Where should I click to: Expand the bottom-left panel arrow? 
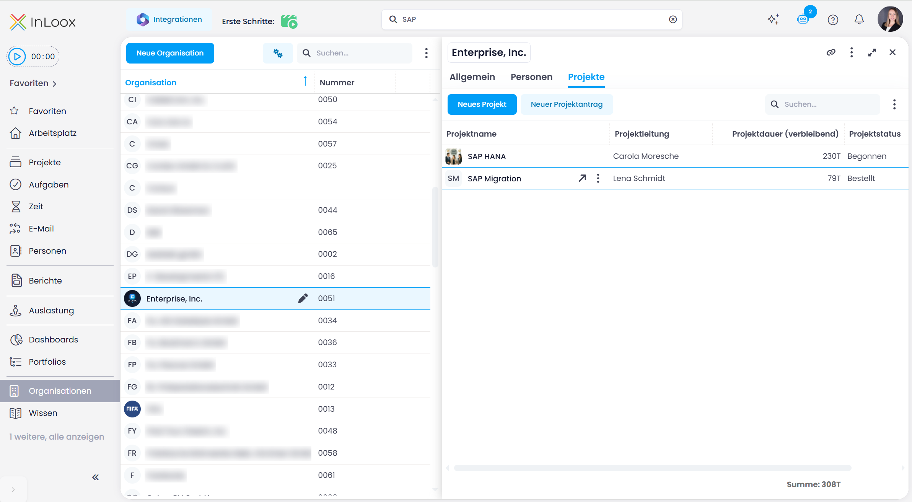coord(13,490)
